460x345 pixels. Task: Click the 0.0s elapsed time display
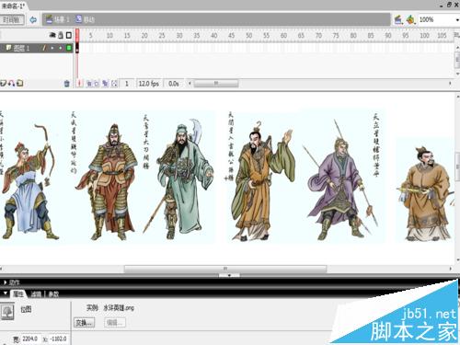coord(174,84)
